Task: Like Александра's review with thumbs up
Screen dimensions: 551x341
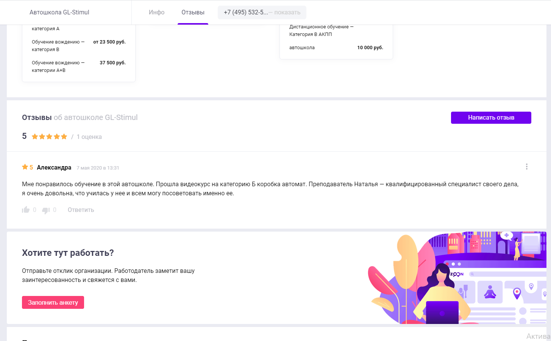Action: [26, 210]
